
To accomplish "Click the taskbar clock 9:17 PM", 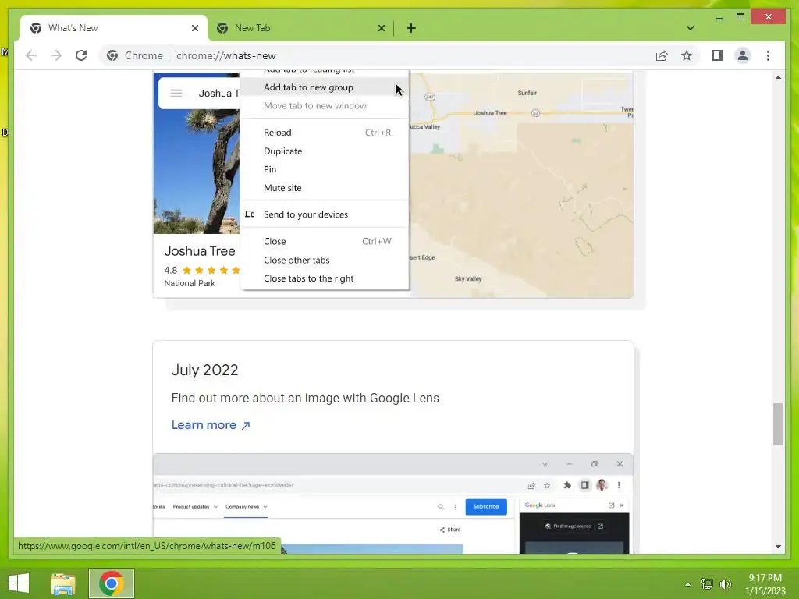I will (x=765, y=578).
